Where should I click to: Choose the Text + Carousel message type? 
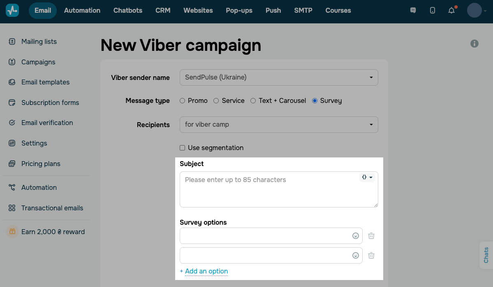253,101
